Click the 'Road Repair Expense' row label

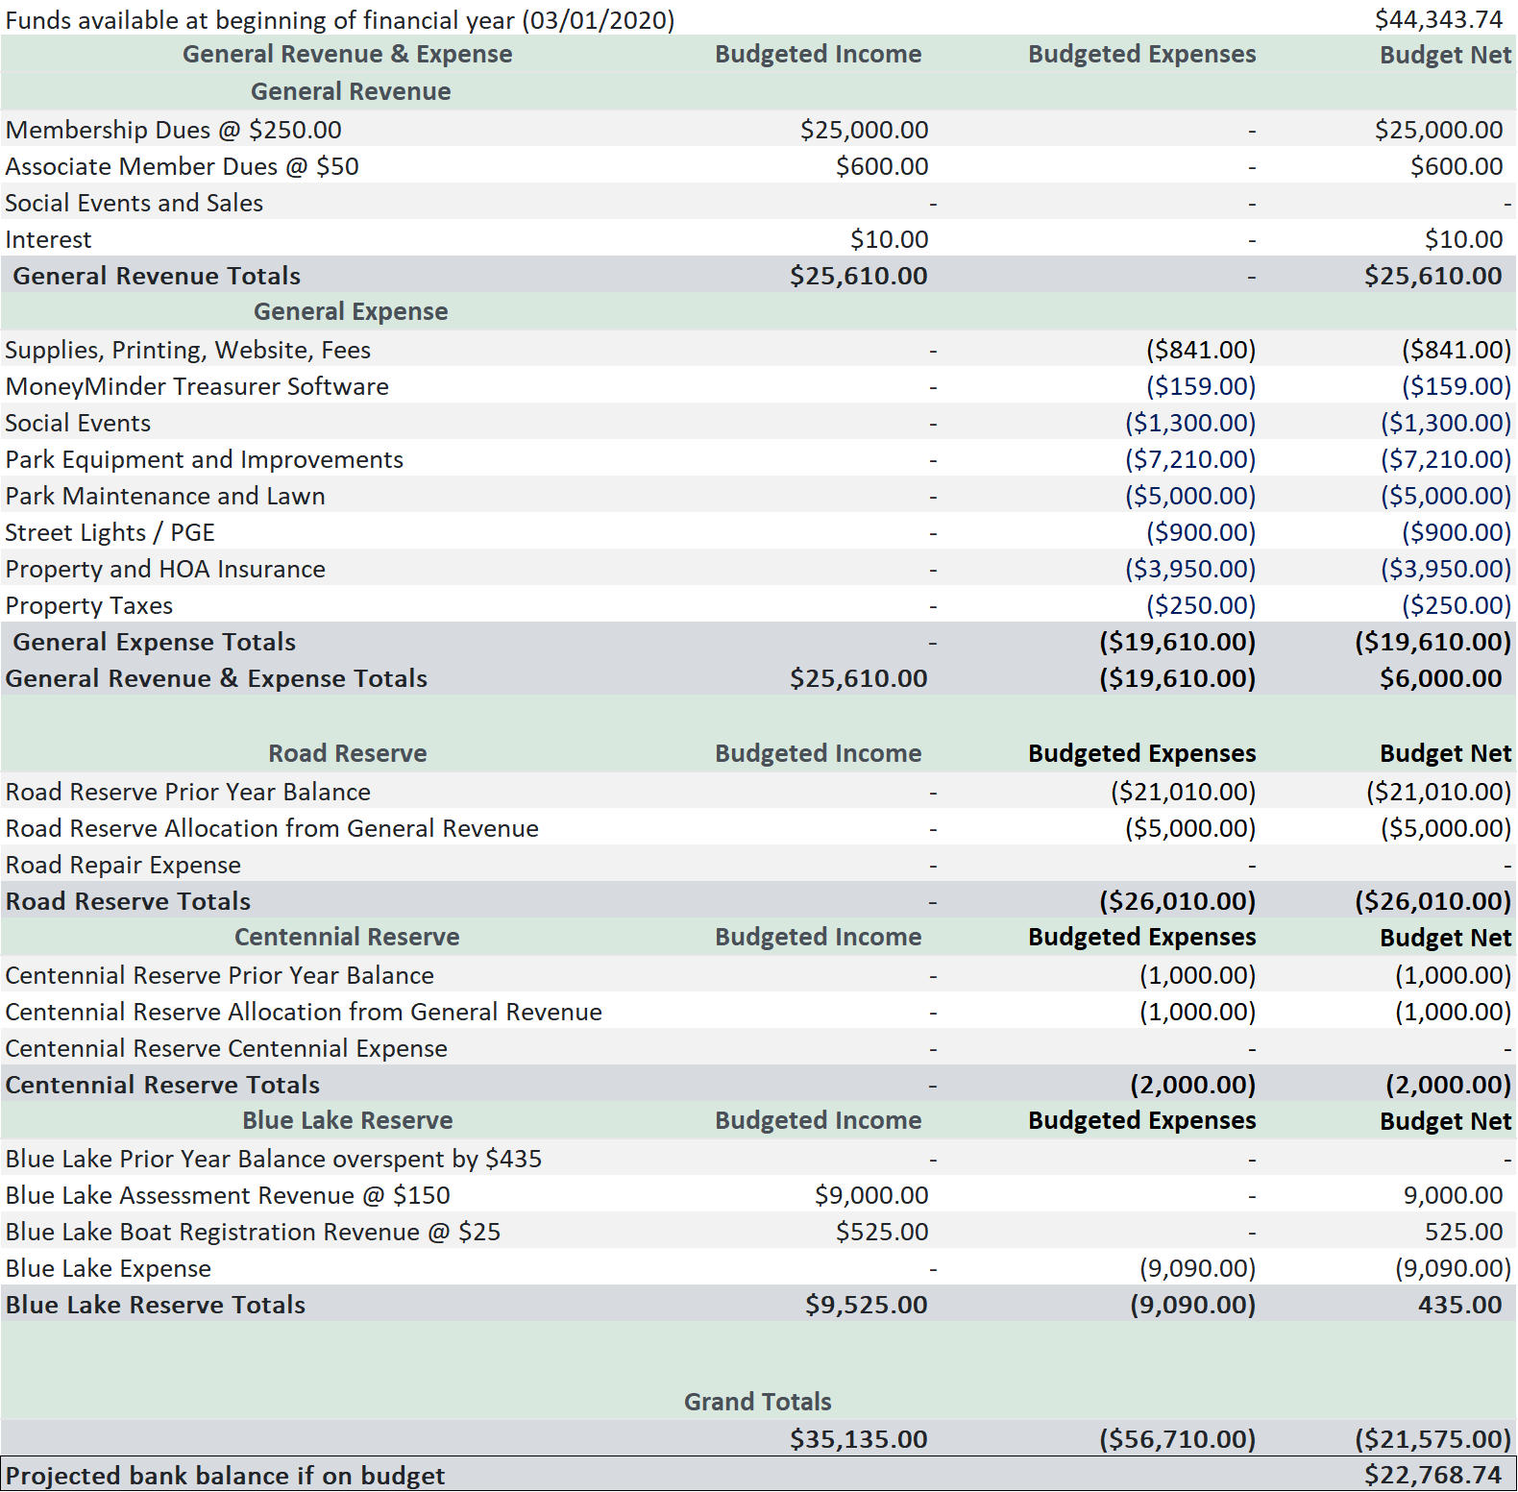[x=123, y=865]
